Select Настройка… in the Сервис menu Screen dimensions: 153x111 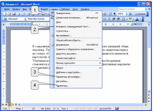coord(76,81)
